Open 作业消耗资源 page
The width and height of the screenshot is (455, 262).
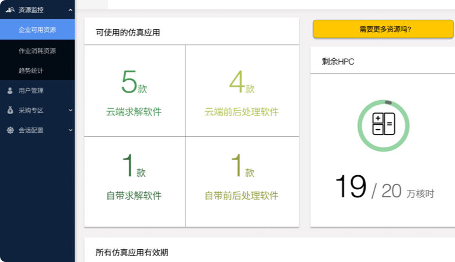[37, 51]
